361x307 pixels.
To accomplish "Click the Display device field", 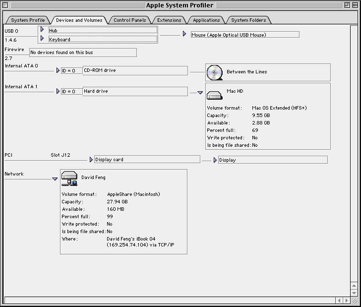I will point(273,160).
